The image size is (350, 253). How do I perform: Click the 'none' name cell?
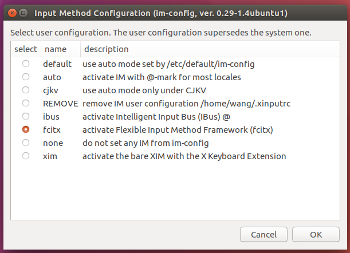[x=53, y=143]
